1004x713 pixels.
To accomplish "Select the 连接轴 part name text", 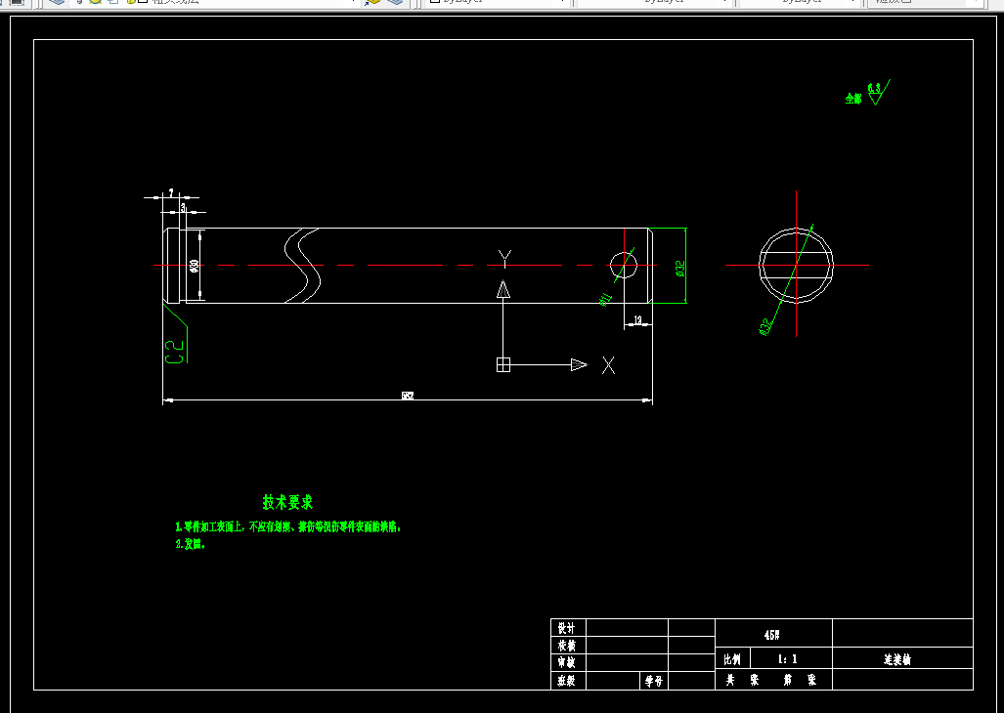I will (897, 660).
